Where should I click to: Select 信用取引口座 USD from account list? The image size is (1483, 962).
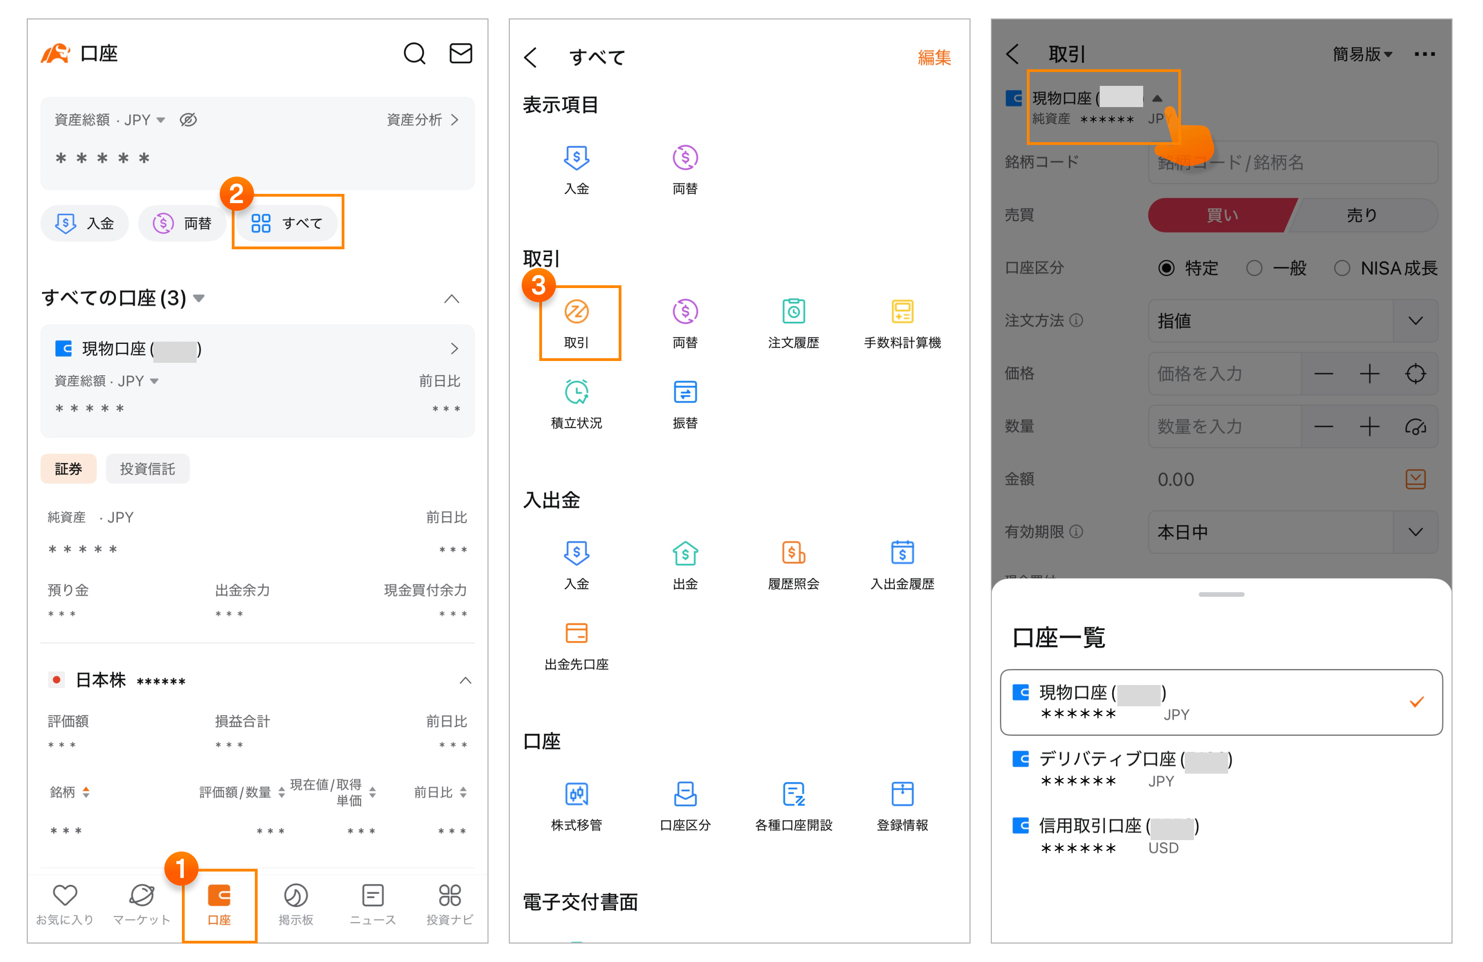pos(1221,836)
